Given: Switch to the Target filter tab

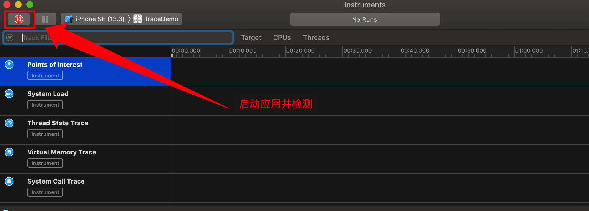Looking at the screenshot, I should (x=251, y=38).
